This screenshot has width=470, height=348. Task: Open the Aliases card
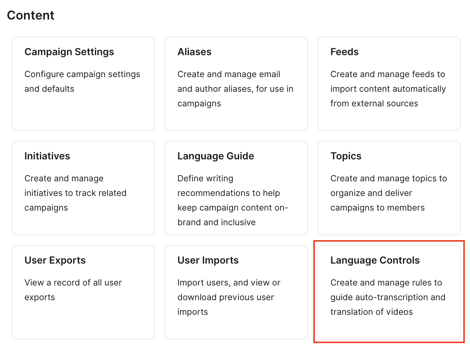point(236,84)
